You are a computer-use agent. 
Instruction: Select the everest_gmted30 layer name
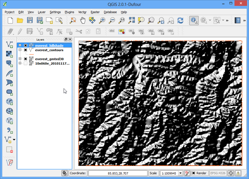[49, 59]
